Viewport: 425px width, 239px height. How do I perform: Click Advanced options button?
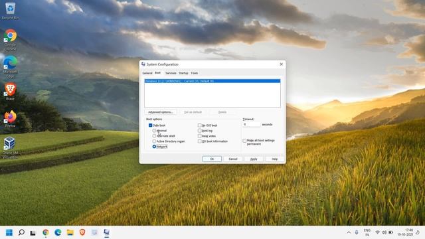(161, 112)
